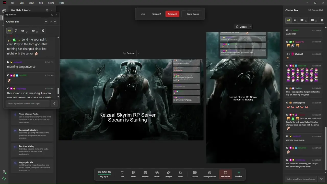Open the Clip menu

click(41, 3)
